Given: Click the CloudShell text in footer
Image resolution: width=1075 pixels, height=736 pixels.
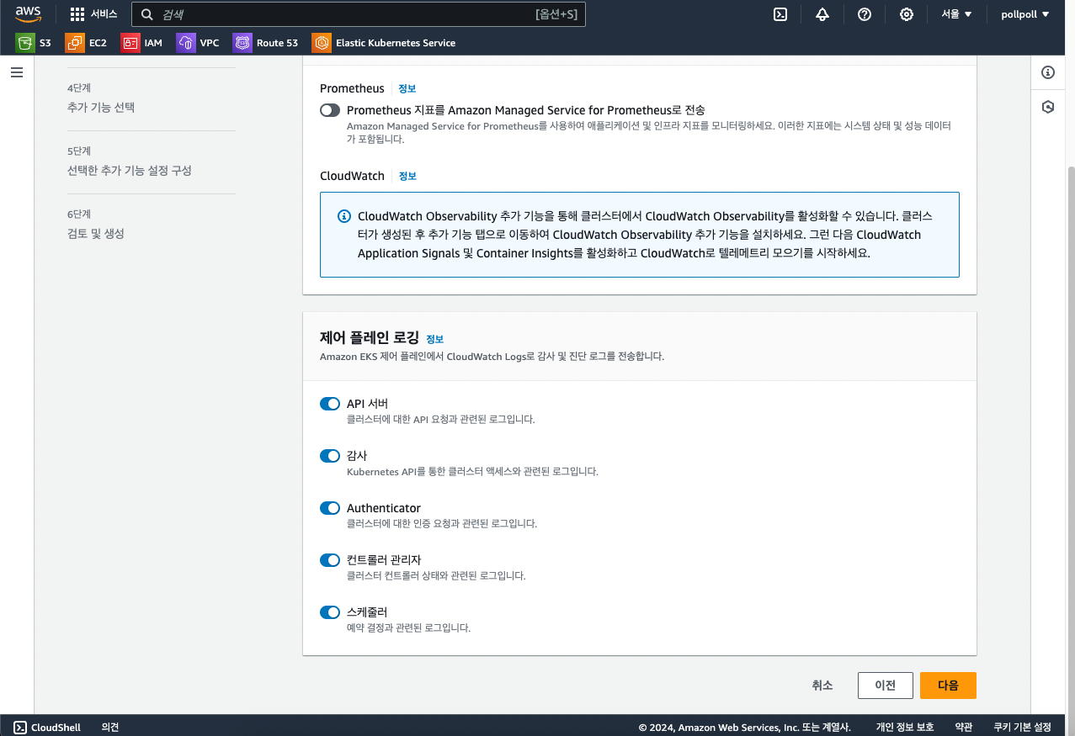Looking at the screenshot, I should [x=56, y=727].
